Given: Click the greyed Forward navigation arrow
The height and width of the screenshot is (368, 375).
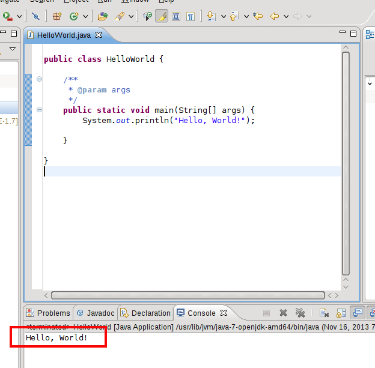Looking at the screenshot, I should pos(297,16).
